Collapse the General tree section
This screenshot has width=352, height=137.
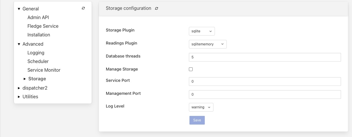[x=19, y=9]
